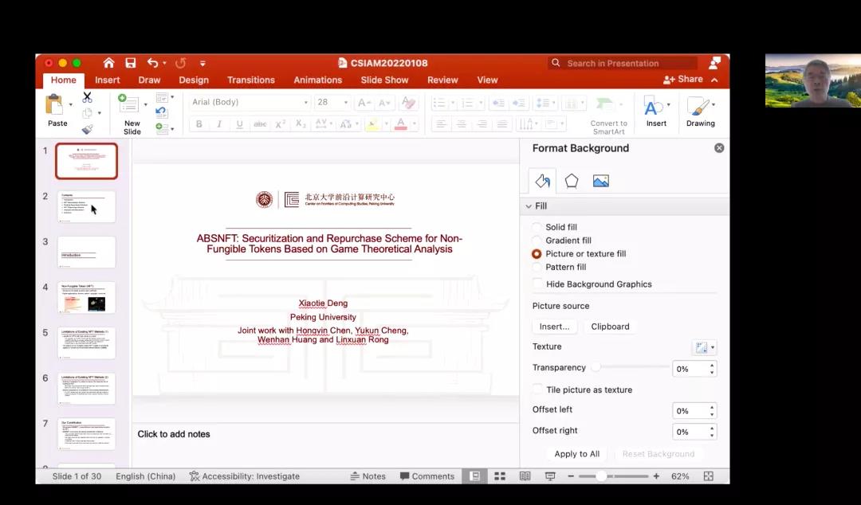Click the Transparency slider
The image size is (861, 505).
point(630,368)
